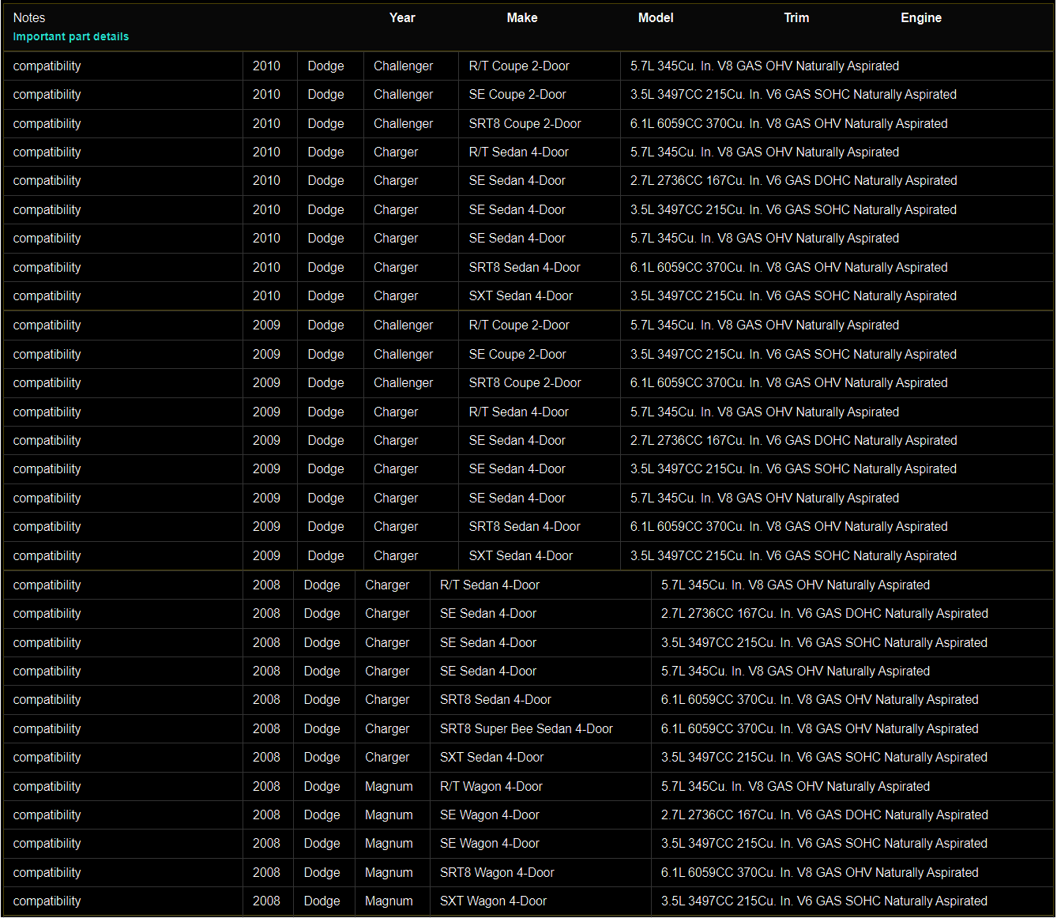Click the Make column header
The width and height of the screenshot is (1057, 918).
pyautogui.click(x=521, y=17)
